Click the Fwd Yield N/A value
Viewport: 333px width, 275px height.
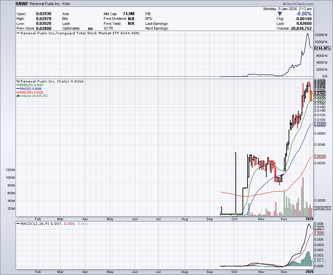131,24
